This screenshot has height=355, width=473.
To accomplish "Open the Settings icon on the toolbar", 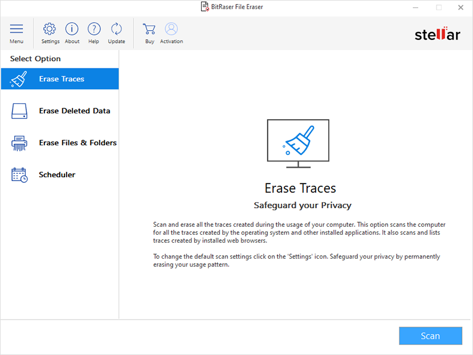I will tap(50, 32).
